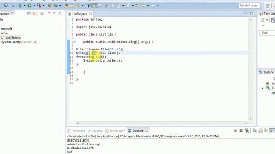Click the Open Type icon
The height and width of the screenshot is (154, 275).
point(66,6)
